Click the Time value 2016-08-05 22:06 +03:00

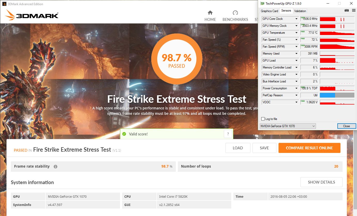(289, 197)
